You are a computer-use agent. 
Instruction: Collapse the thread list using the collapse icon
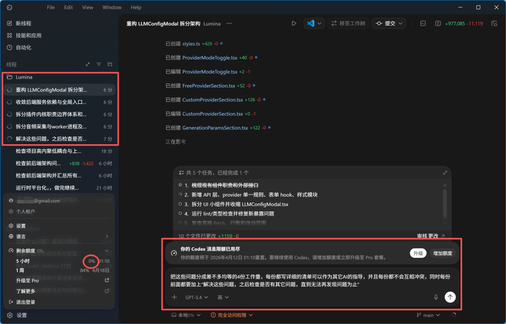click(88, 64)
